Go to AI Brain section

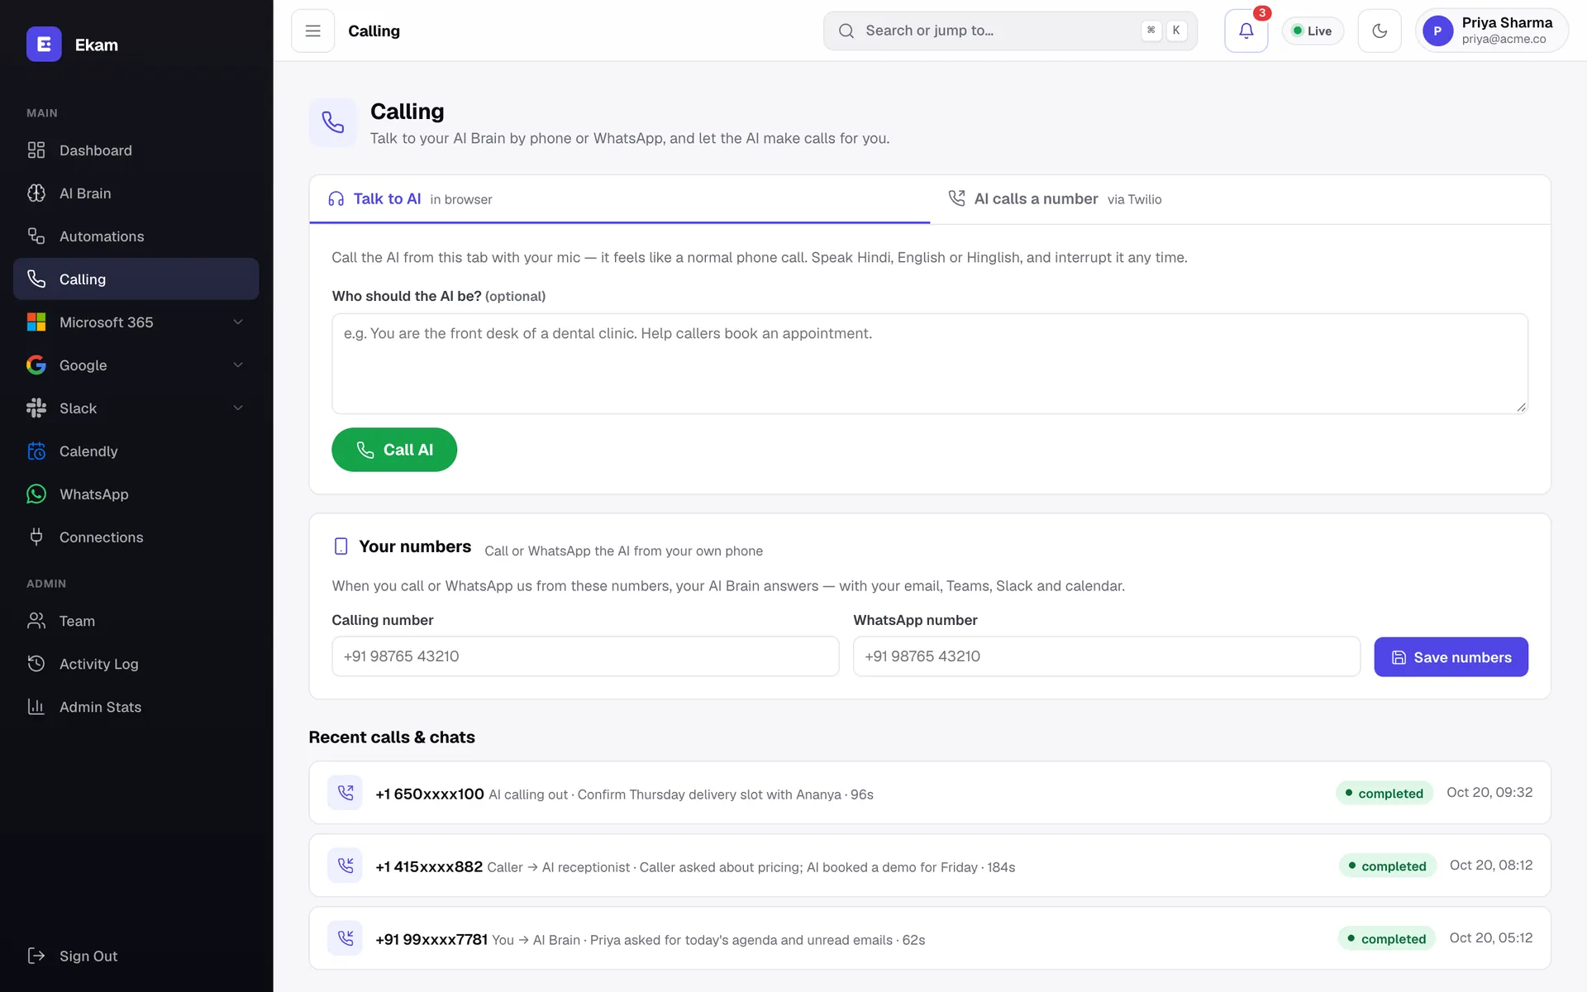tap(136, 193)
